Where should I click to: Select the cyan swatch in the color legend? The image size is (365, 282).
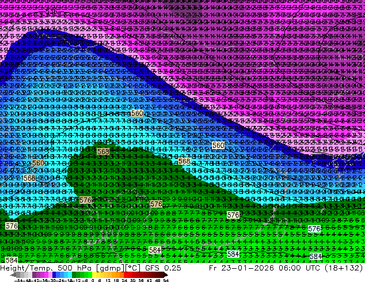tap(70, 275)
